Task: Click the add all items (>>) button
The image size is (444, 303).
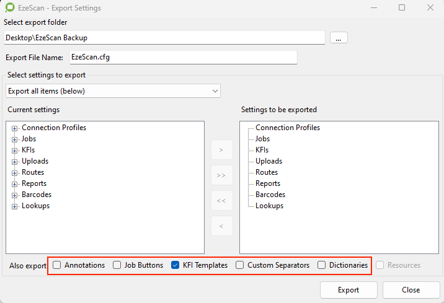Action: (222, 175)
